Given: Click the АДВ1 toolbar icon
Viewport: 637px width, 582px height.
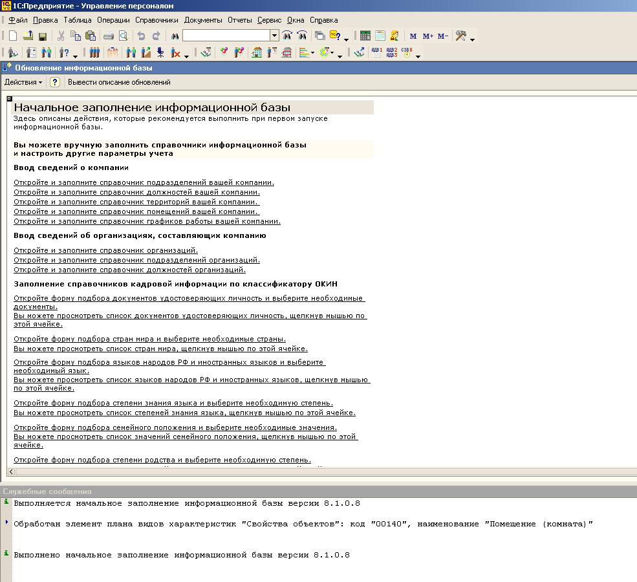Looking at the screenshot, I should coord(376,52).
